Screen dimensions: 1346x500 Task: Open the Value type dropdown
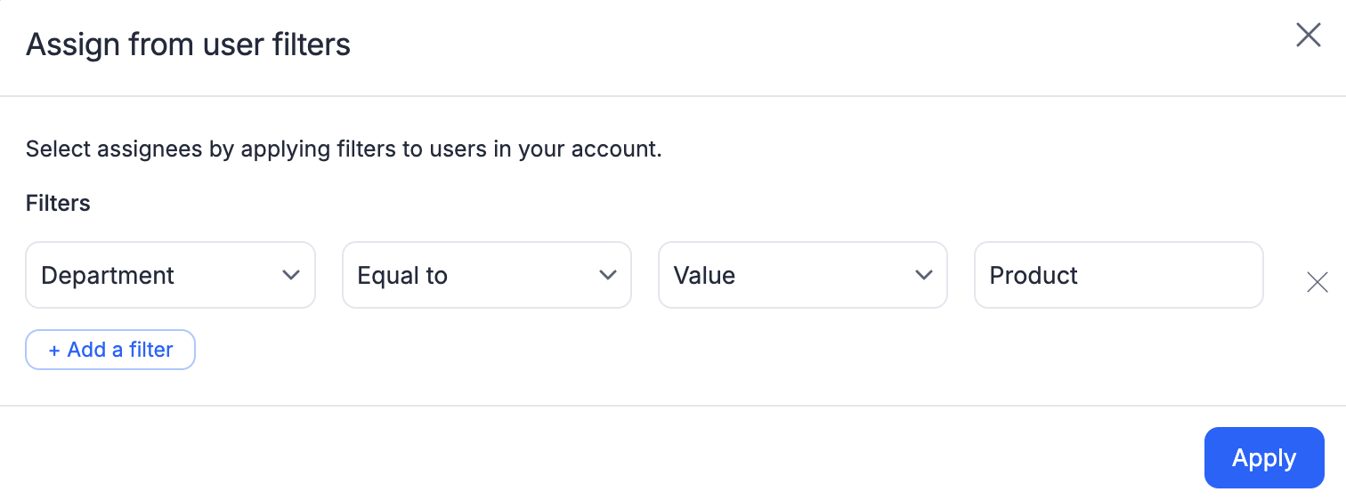[x=802, y=275]
